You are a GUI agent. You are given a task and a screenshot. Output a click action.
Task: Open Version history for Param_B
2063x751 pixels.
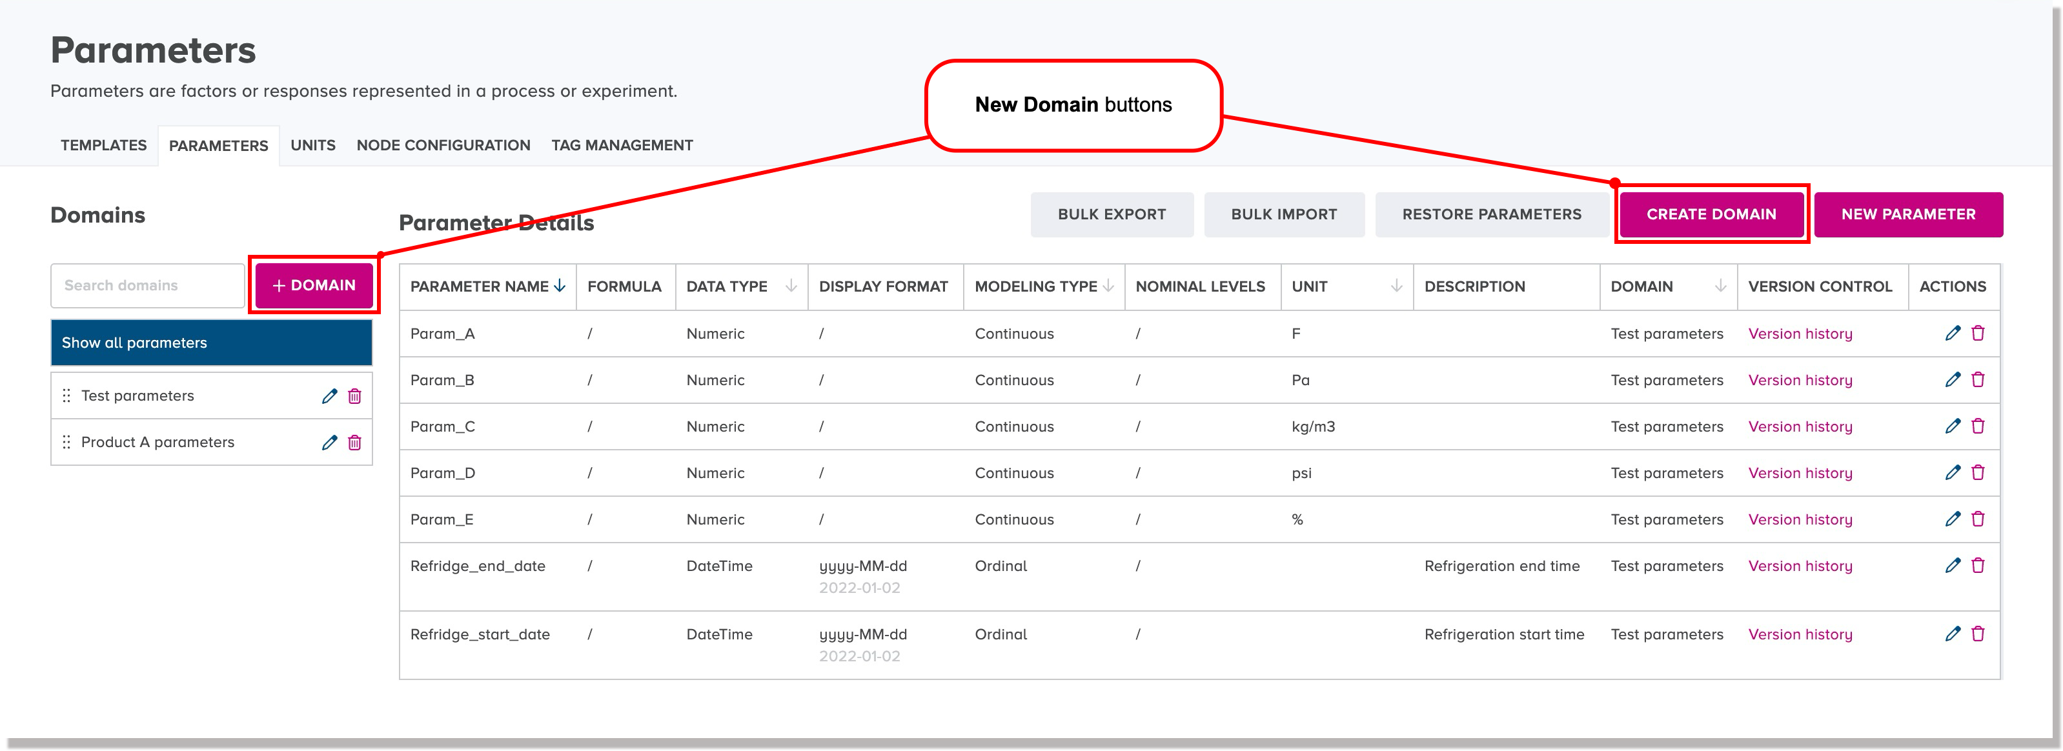[1800, 379]
